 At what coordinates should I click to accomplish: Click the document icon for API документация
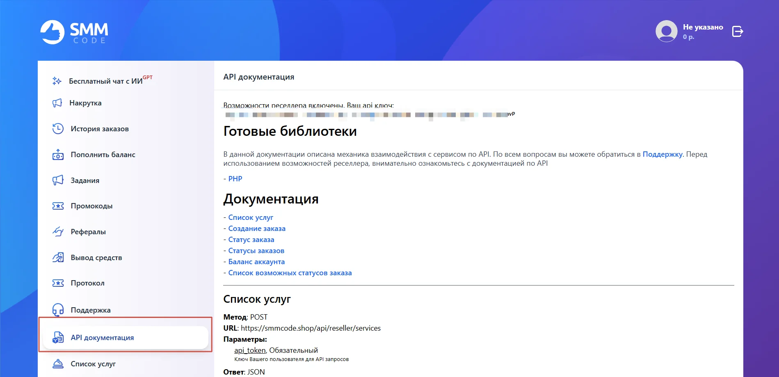click(x=58, y=337)
